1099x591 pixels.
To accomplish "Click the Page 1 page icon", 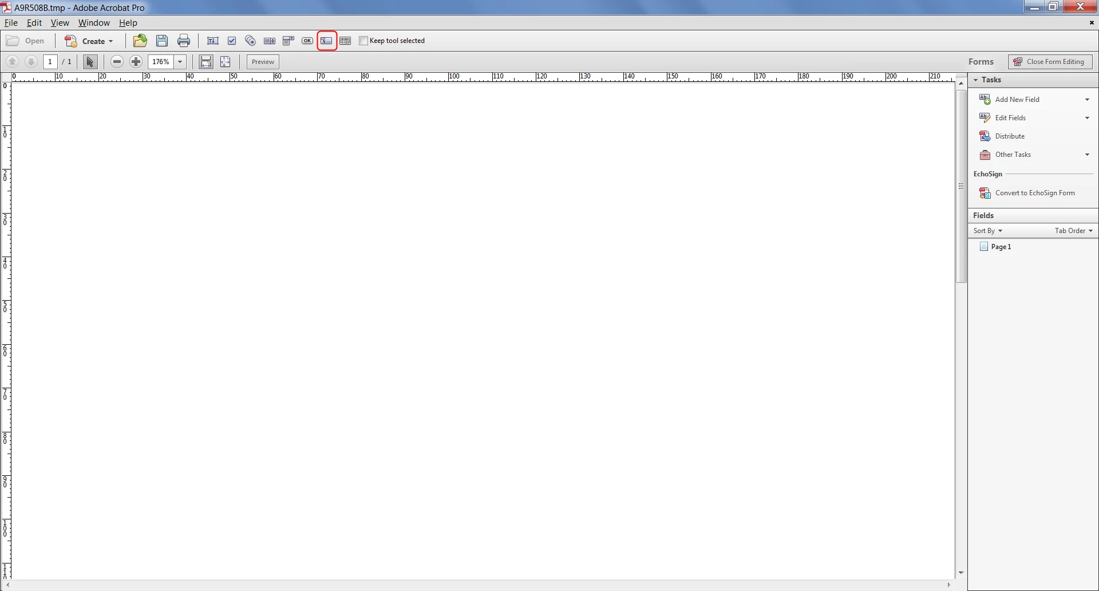I will tap(984, 246).
